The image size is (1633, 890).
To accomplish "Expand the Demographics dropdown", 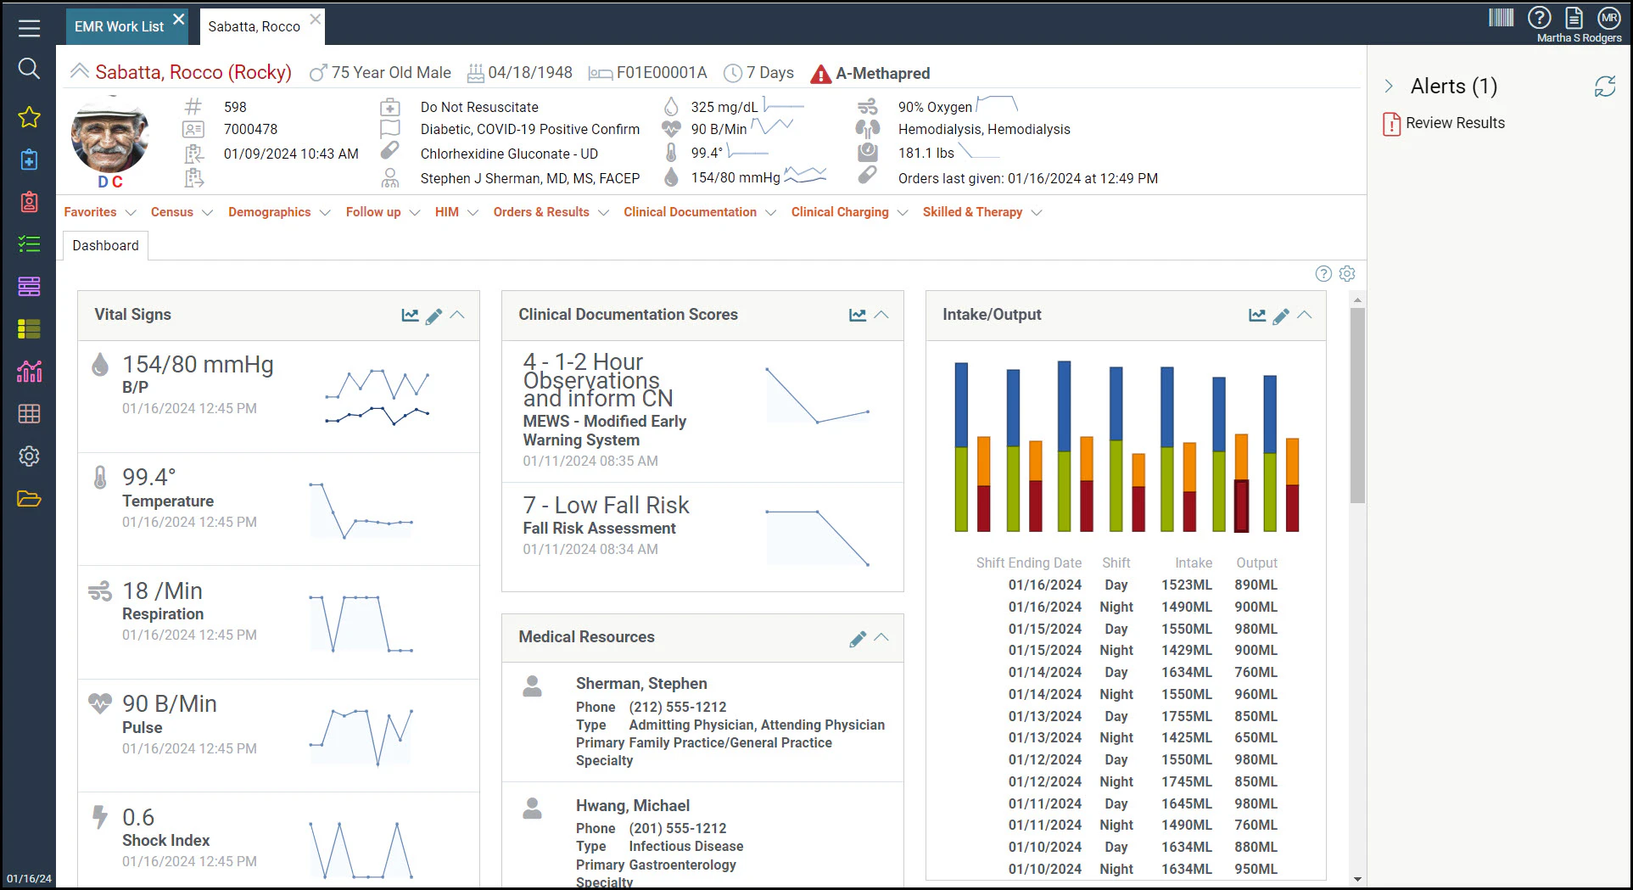I will 279,212.
